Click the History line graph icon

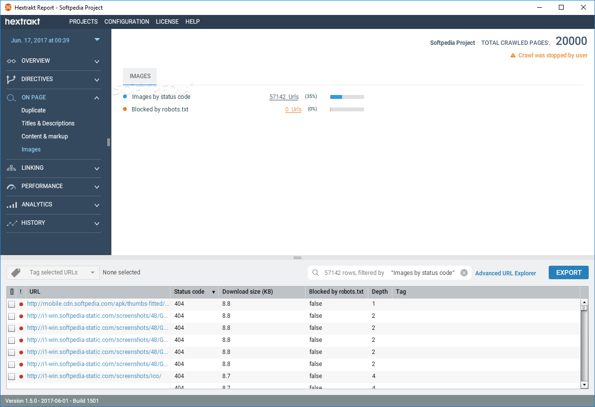point(12,223)
